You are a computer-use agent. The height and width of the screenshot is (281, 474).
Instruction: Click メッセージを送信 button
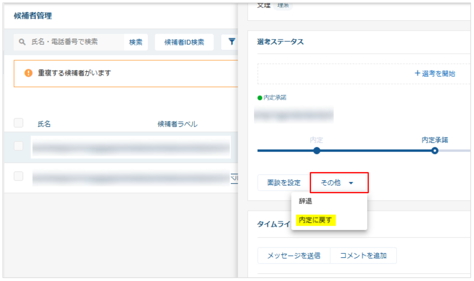point(294,255)
